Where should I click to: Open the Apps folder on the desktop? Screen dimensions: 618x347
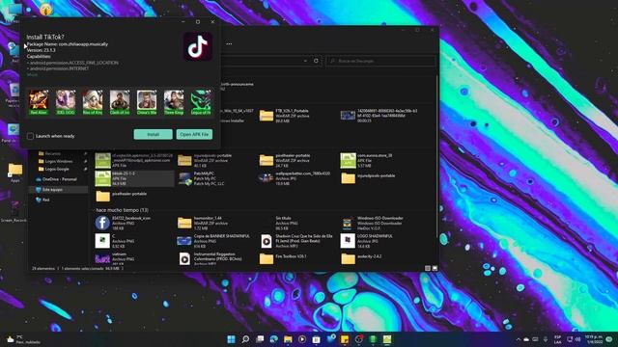pos(15,173)
